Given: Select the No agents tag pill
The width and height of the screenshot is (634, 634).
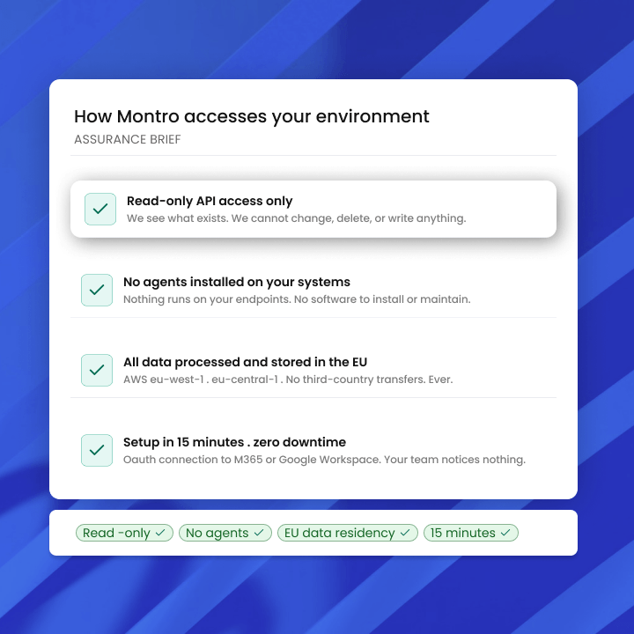Looking at the screenshot, I should point(225,533).
